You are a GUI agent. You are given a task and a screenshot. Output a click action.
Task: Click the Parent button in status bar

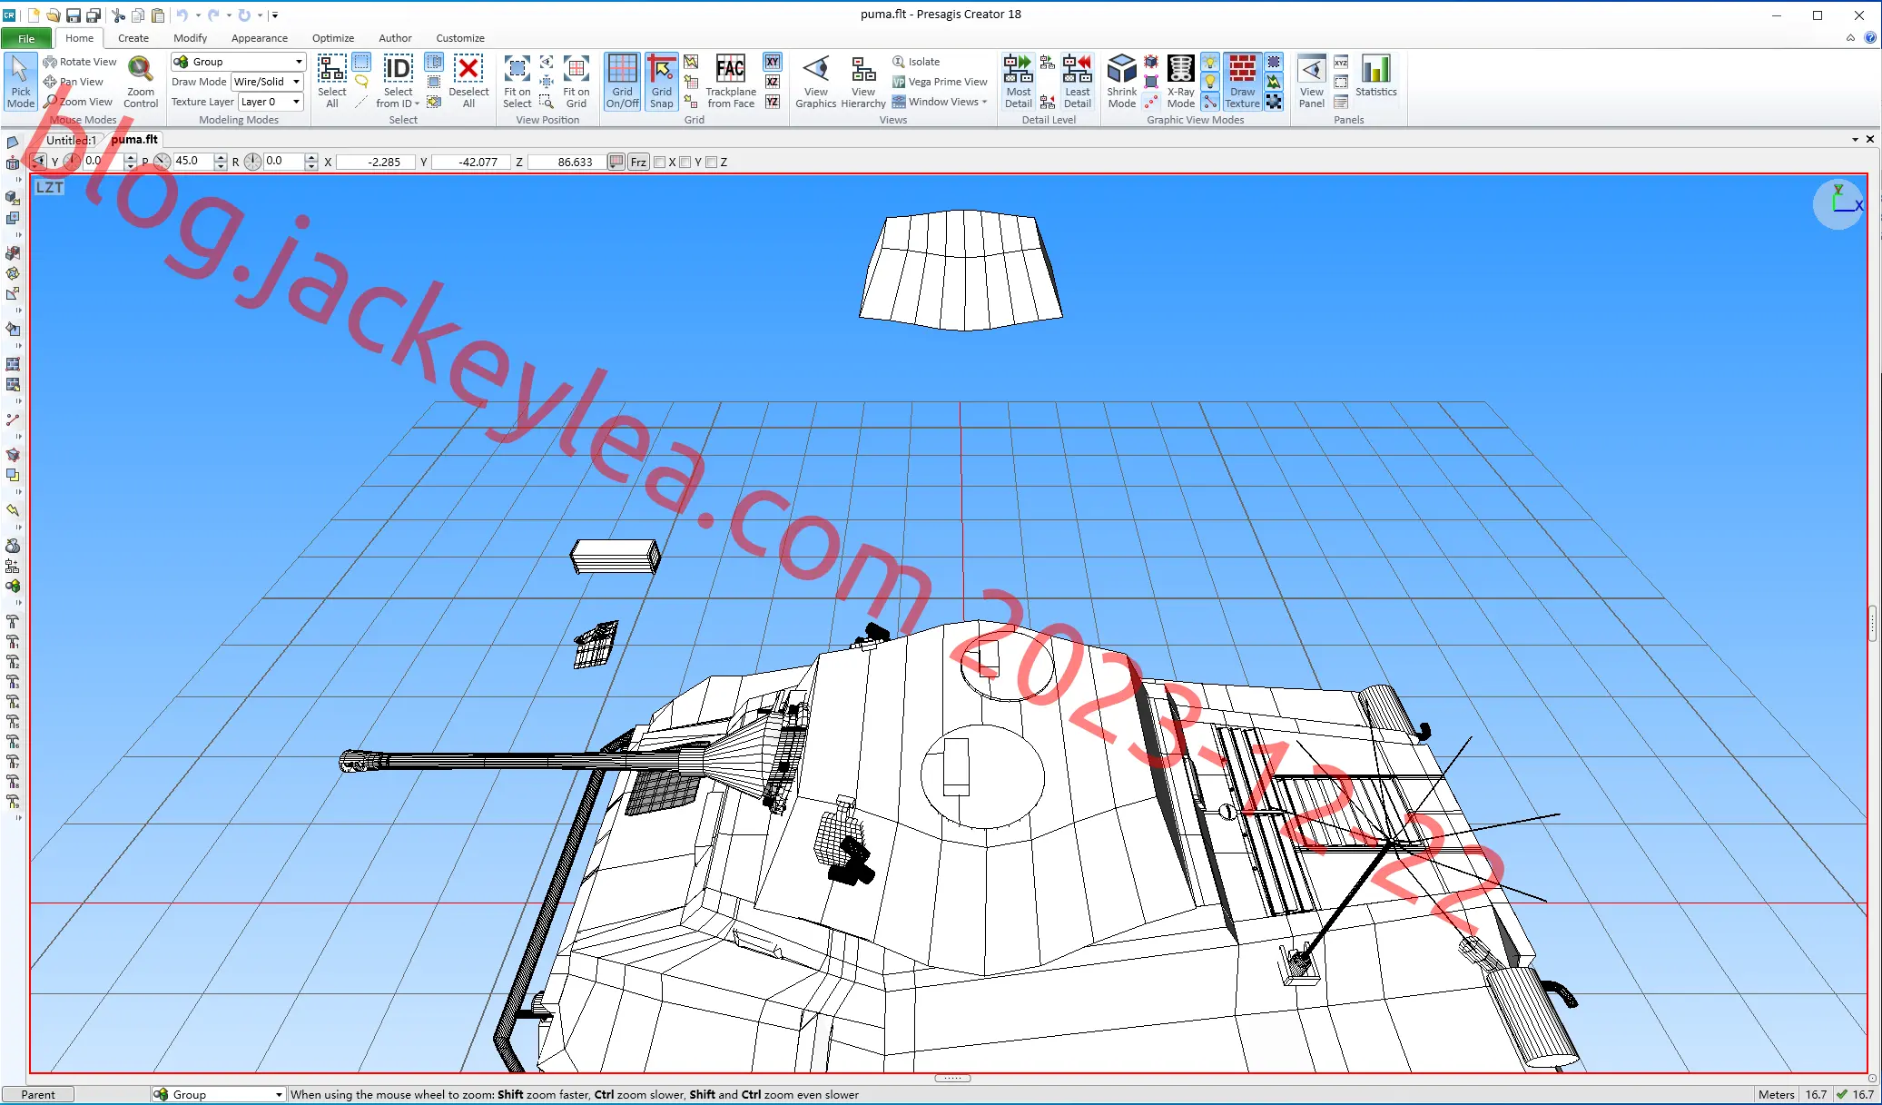[x=38, y=1094]
